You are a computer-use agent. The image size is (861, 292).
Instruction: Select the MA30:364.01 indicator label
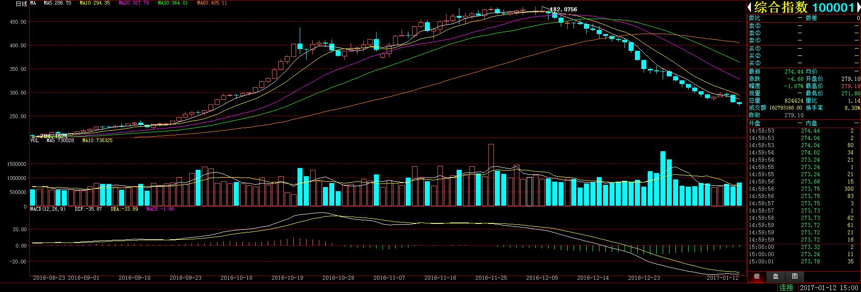(173, 3)
